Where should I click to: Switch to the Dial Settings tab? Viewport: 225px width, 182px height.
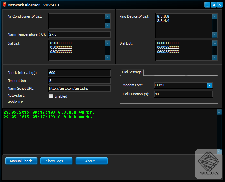132,72
